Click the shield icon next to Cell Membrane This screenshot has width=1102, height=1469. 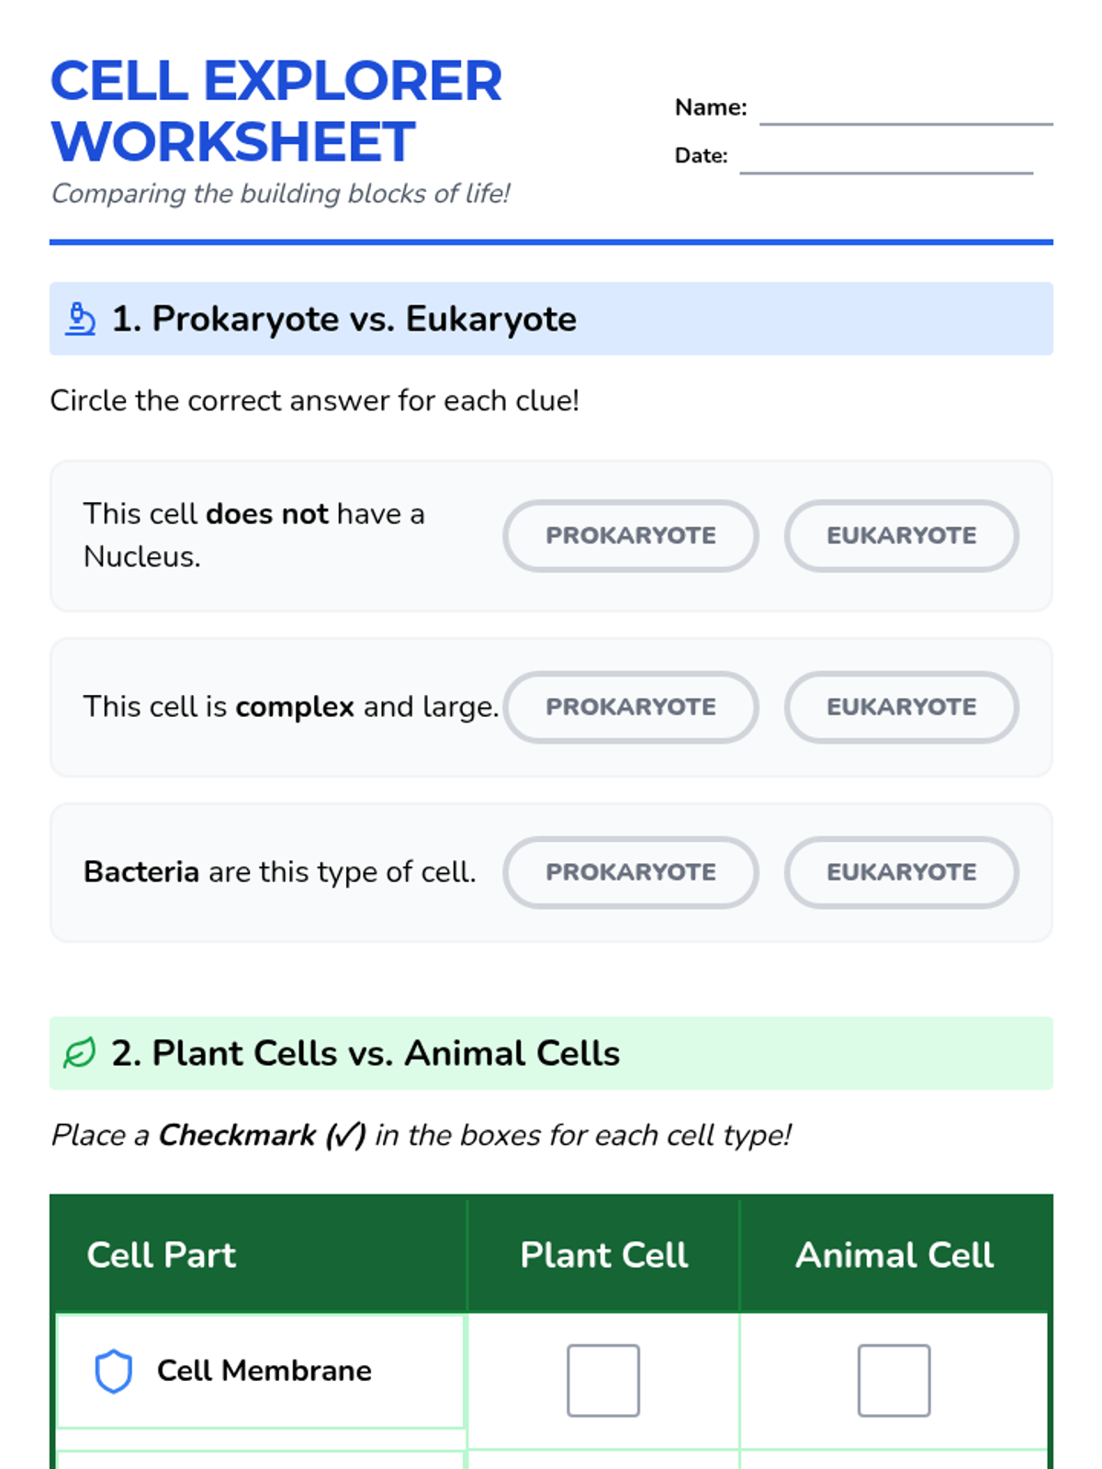click(114, 1371)
